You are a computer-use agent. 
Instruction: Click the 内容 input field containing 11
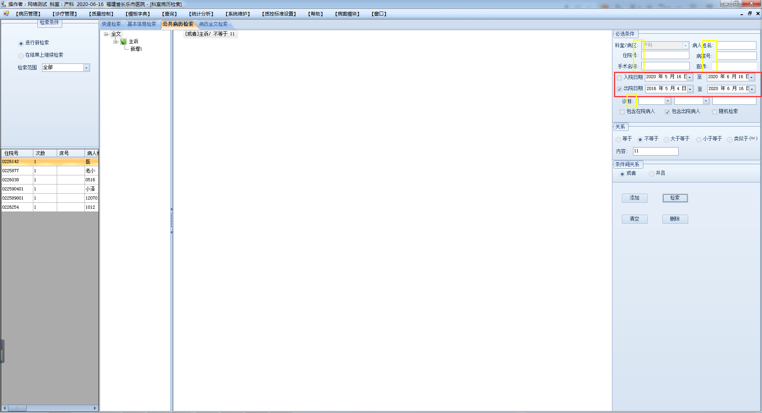point(656,151)
